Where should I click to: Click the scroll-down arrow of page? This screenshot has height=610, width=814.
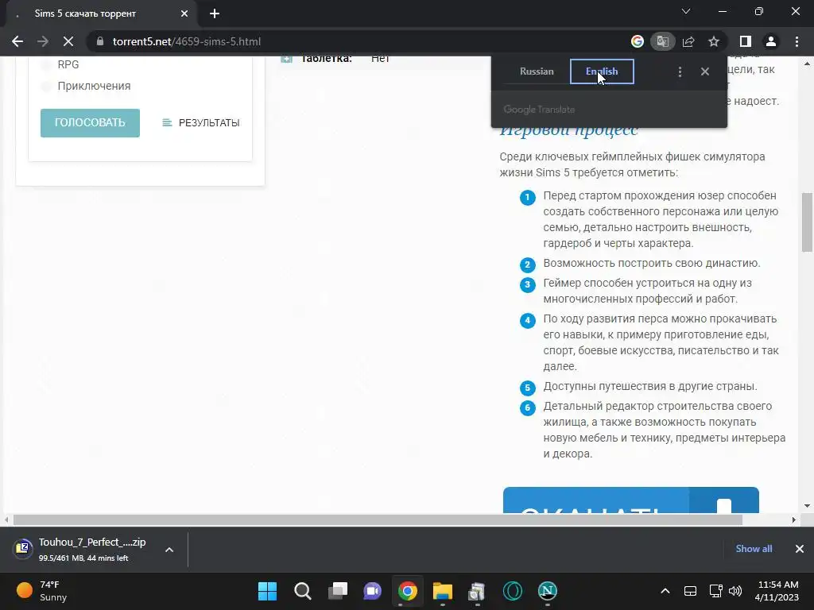point(808,506)
